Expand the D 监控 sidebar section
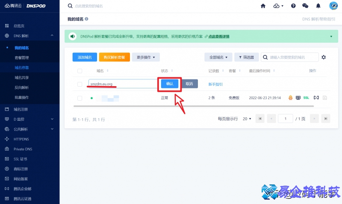This screenshot has width=342, height=204. coord(52,119)
